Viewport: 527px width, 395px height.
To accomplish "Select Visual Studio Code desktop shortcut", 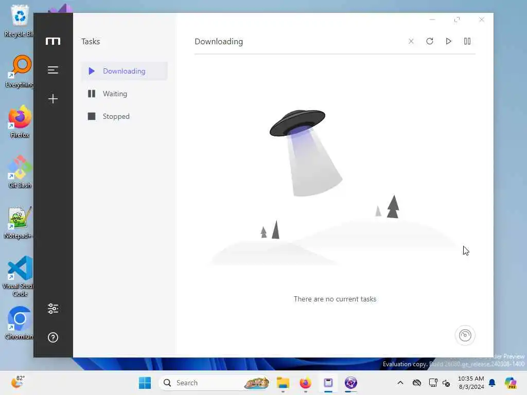I will point(19,276).
